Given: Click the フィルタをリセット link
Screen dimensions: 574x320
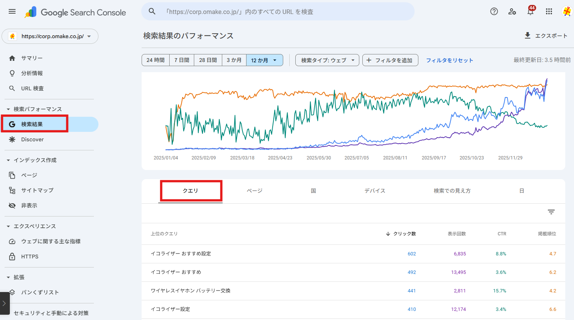Looking at the screenshot, I should pyautogui.click(x=449, y=60).
